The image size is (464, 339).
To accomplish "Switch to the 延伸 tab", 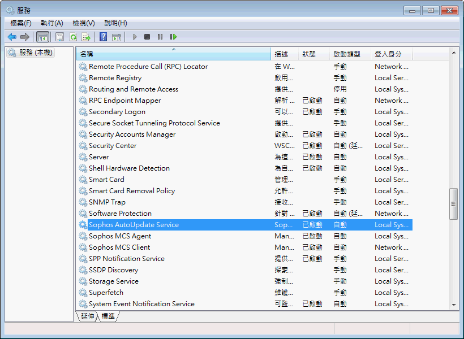I will pyautogui.click(x=87, y=316).
